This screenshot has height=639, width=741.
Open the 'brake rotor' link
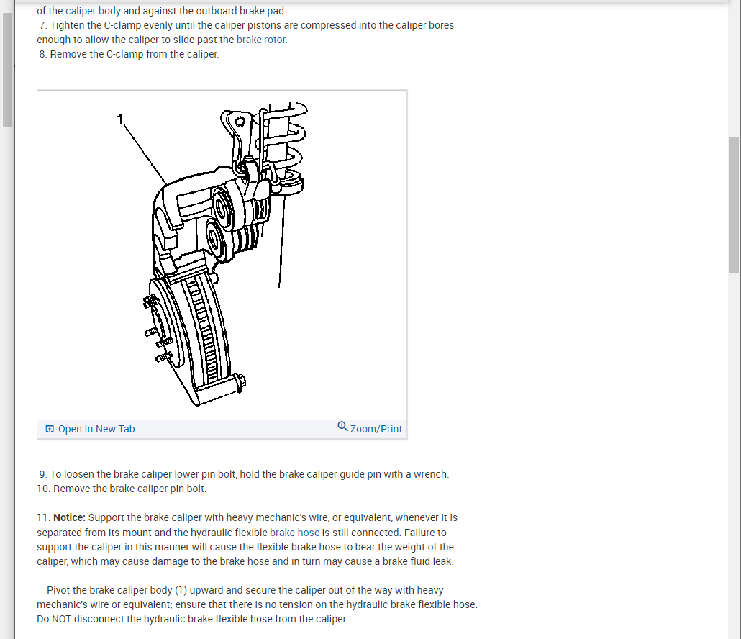pos(261,40)
